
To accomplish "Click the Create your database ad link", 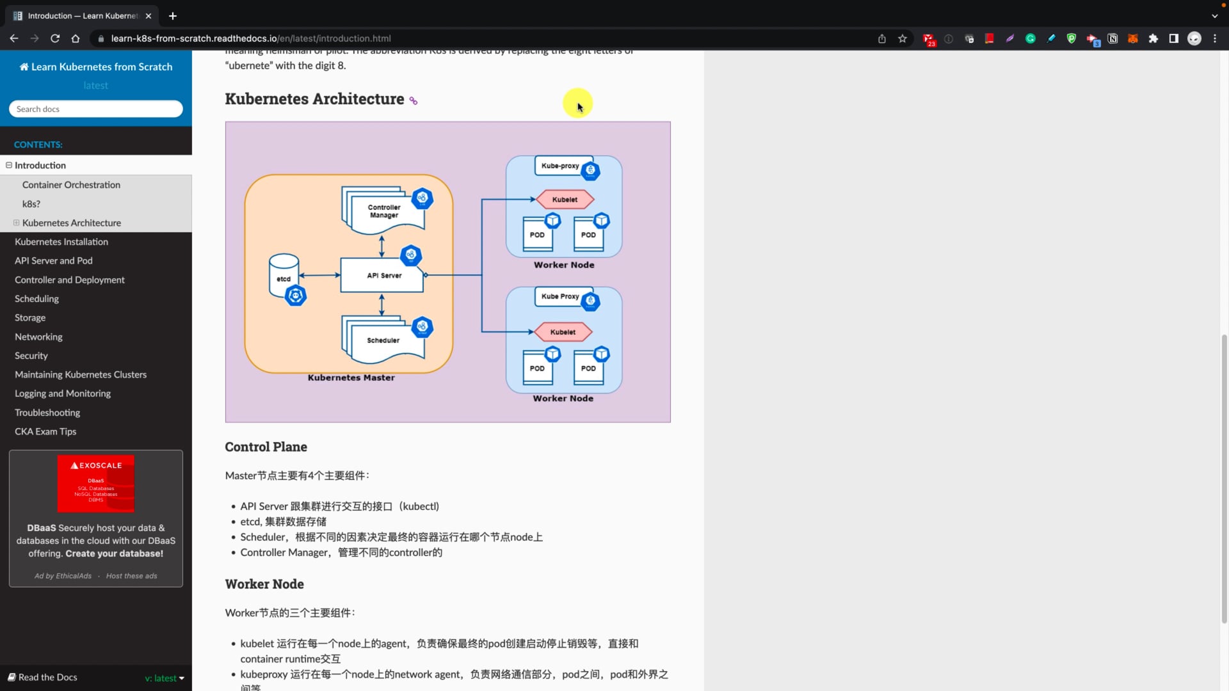I will point(114,553).
